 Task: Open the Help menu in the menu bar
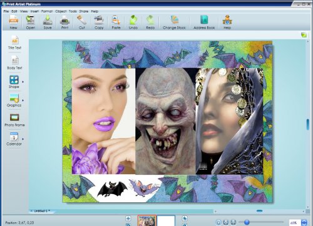pos(95,11)
